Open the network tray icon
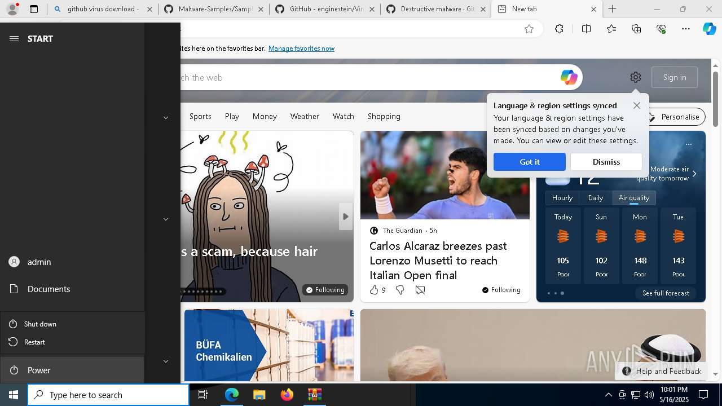722x406 pixels. point(636,395)
